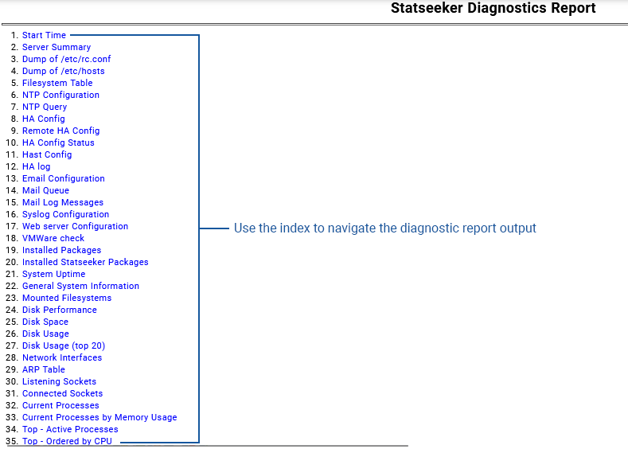Open the Start Time index link
This screenshot has width=628, height=449.
pyautogui.click(x=44, y=35)
